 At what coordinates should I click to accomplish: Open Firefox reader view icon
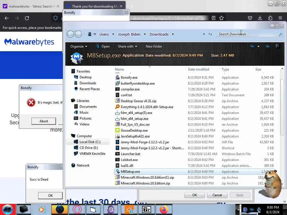pos(213,18)
